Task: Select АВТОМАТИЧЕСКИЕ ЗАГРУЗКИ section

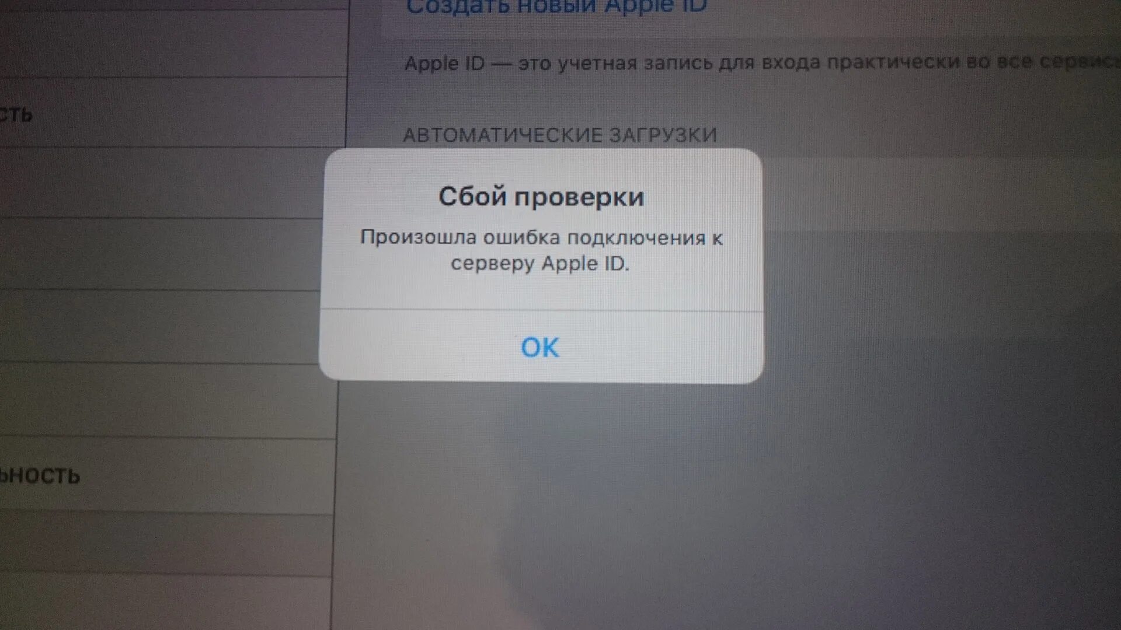Action: click(x=539, y=134)
